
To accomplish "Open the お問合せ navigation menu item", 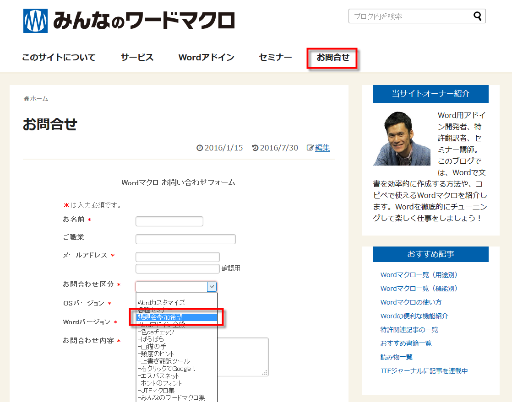I will (x=333, y=58).
